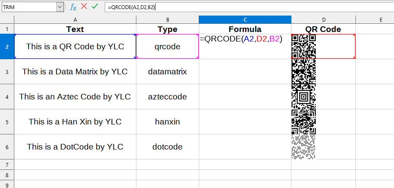Image resolution: width=394 pixels, height=188 pixels.
Task: Click the Select All corner box
Action: click(x=7, y=20)
